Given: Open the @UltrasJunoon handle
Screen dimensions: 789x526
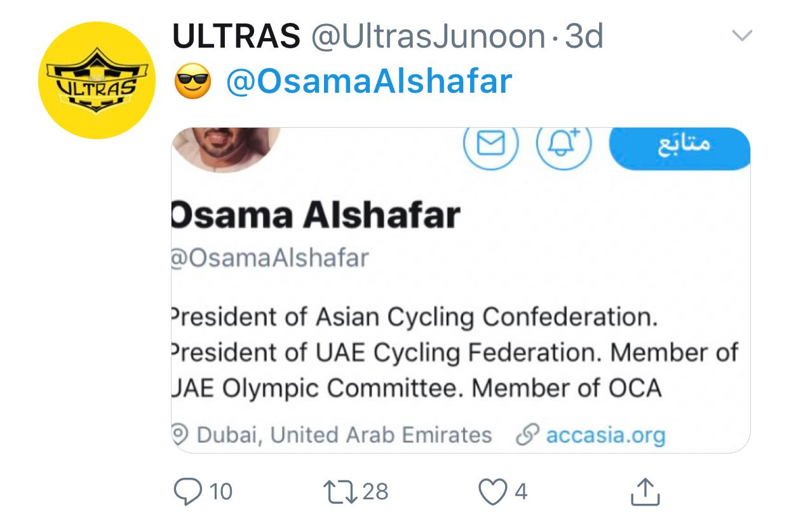Looking at the screenshot, I should [x=428, y=37].
